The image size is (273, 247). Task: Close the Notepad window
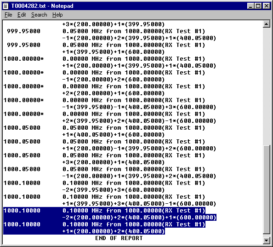(267, 6)
